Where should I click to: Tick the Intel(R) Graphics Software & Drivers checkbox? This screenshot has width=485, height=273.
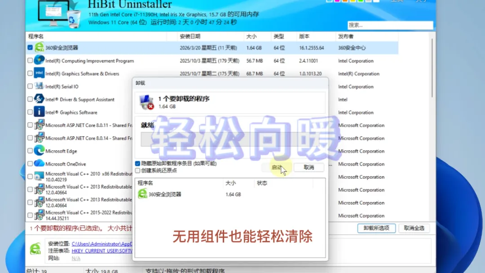[30, 74]
